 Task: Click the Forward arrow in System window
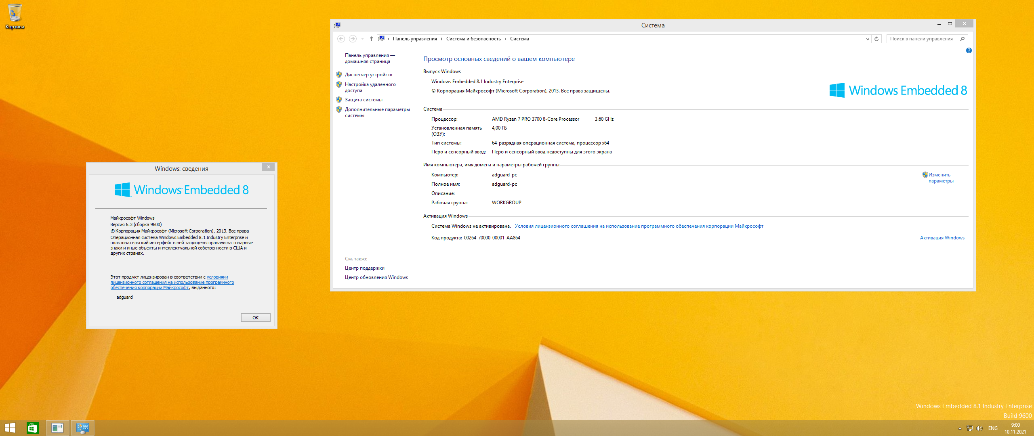click(x=353, y=39)
